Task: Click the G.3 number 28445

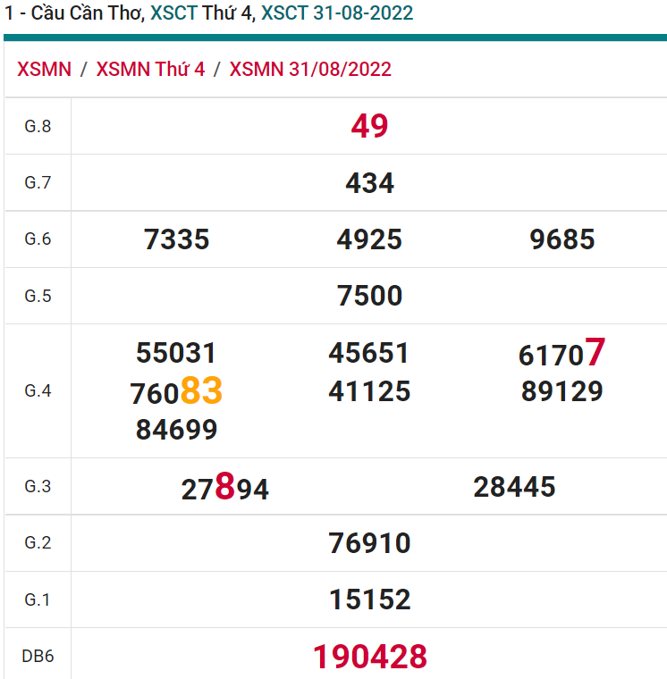Action: 514,487
